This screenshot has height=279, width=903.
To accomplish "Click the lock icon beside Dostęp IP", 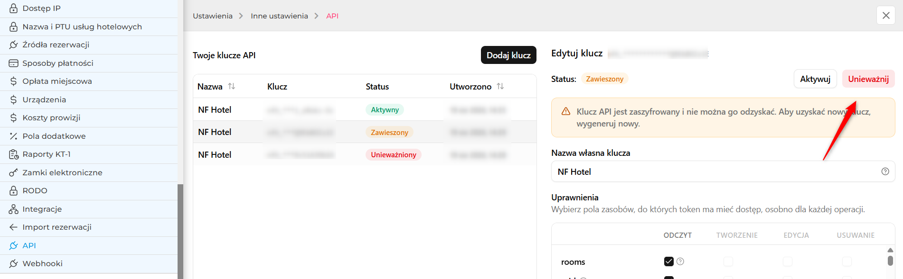I will 13,8.
